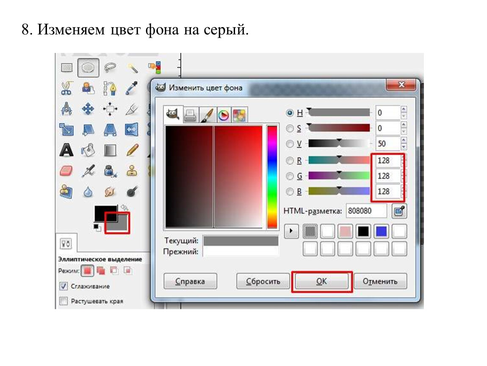Click the R red channel slider
The width and height of the screenshot is (487, 366).
pos(339,160)
